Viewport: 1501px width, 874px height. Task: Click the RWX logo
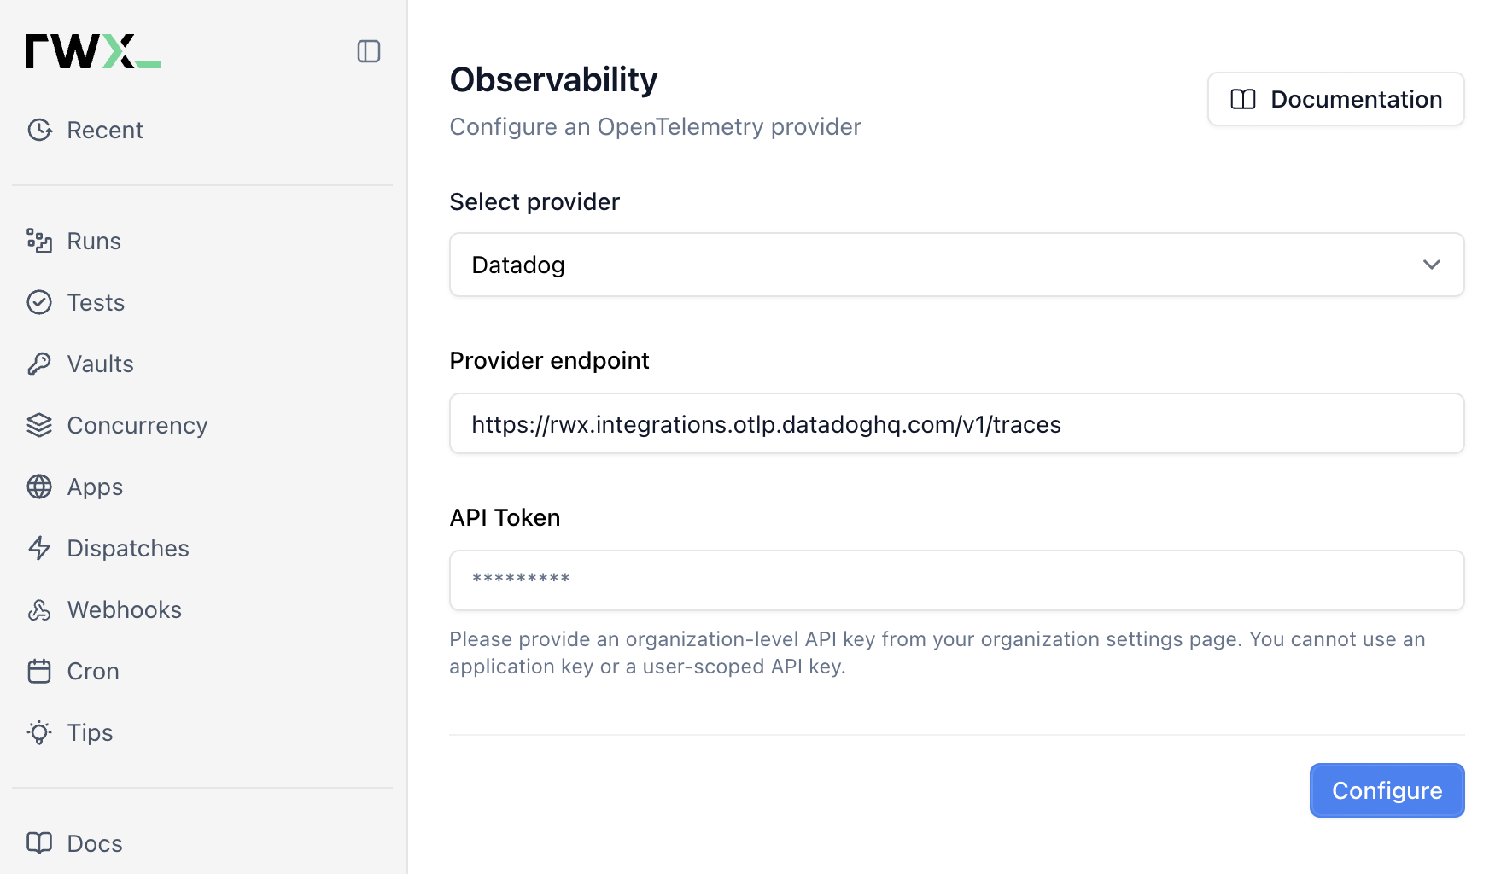click(92, 51)
